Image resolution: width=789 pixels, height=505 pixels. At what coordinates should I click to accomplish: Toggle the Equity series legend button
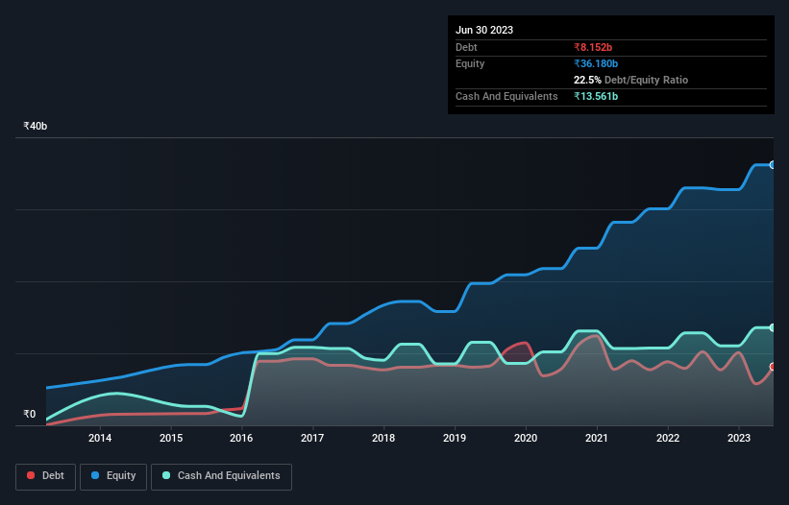click(113, 476)
